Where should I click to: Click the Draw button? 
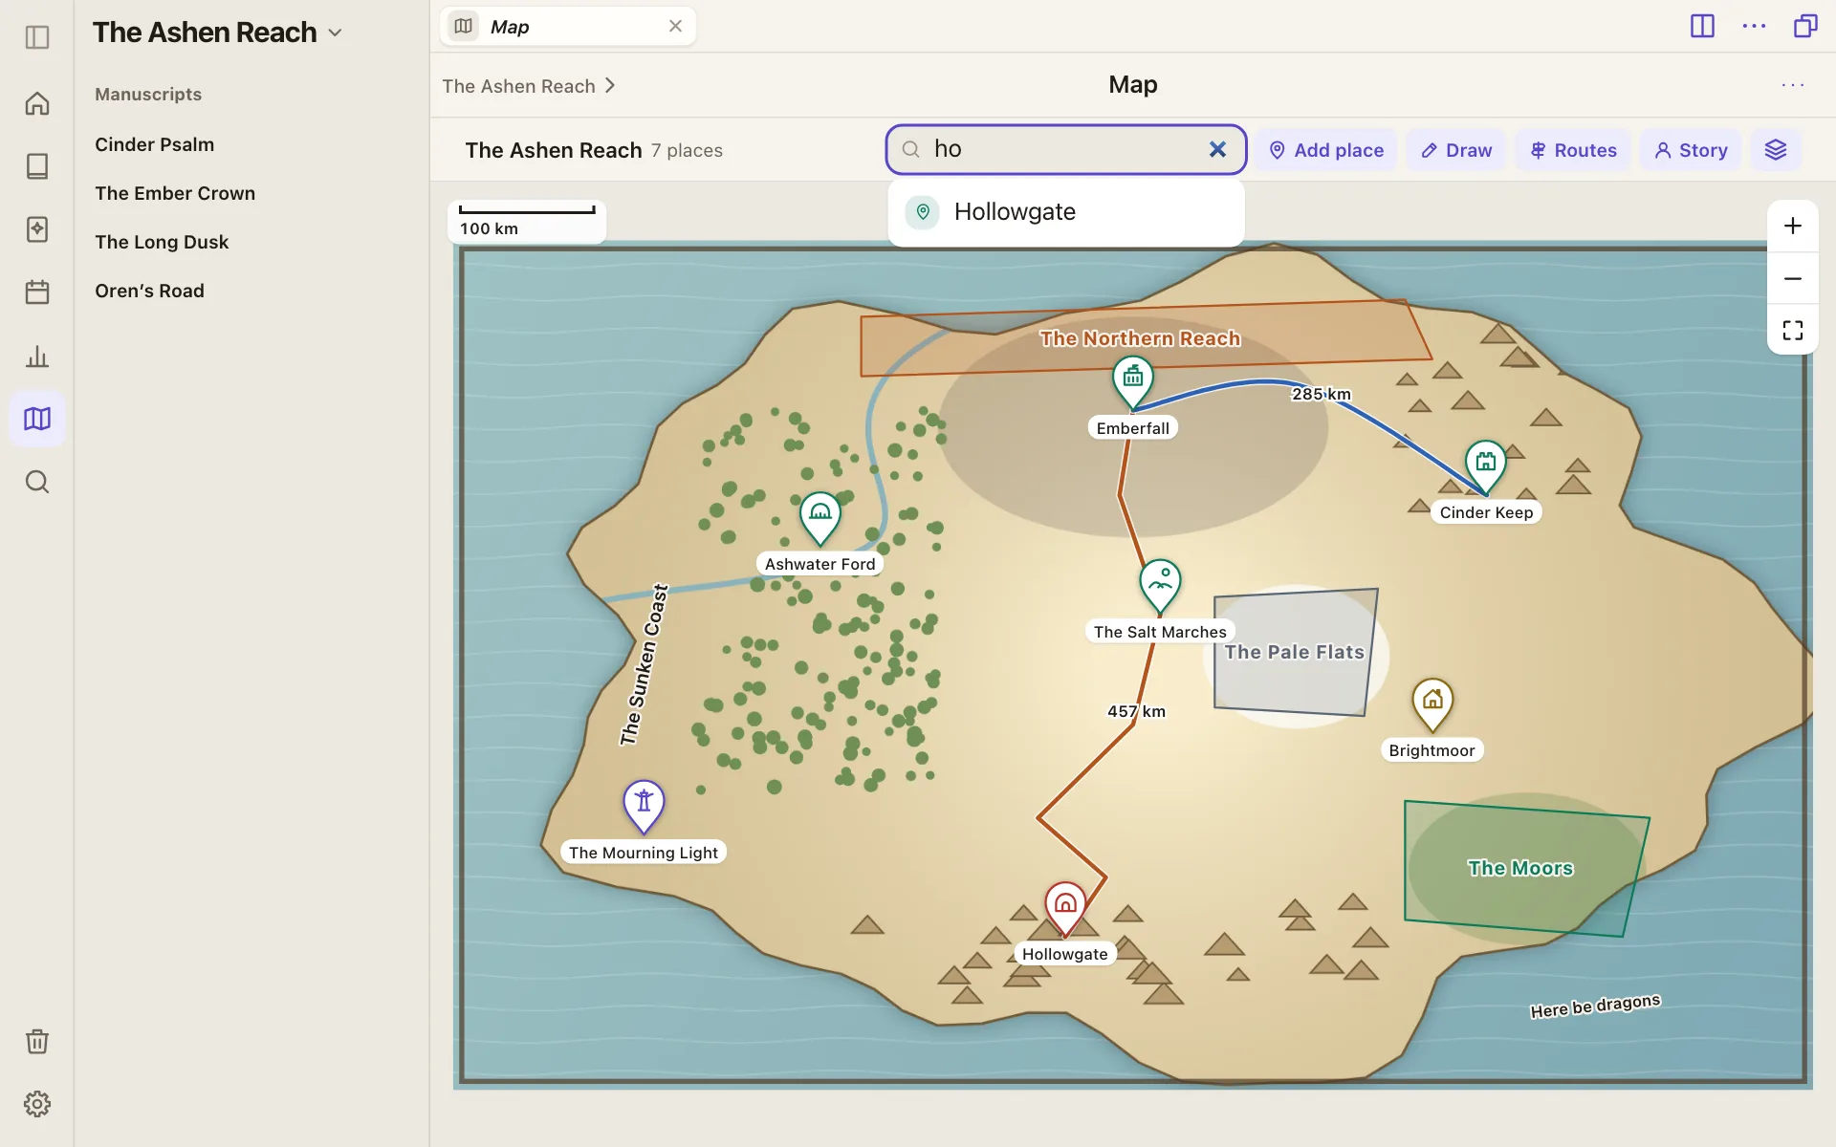(x=1456, y=150)
